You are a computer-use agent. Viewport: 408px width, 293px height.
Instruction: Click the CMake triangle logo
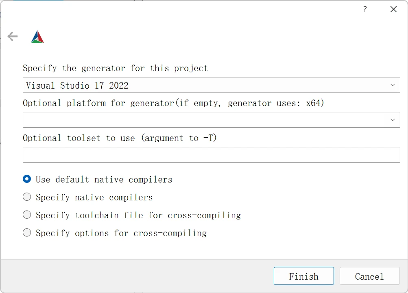[37, 37]
